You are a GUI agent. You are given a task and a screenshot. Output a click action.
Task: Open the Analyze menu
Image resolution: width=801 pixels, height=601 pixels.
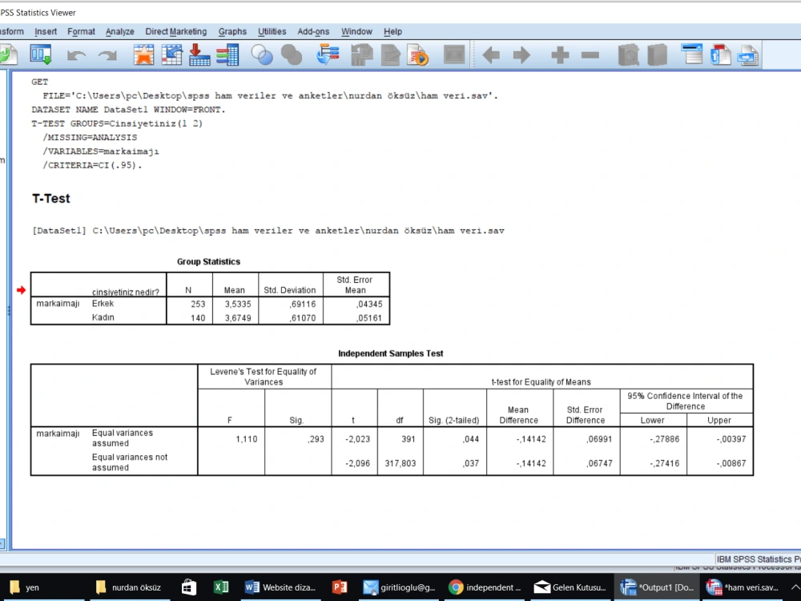[119, 31]
